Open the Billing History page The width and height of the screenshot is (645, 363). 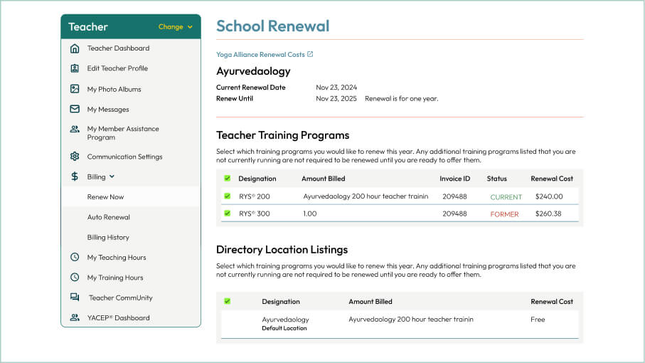(108, 237)
